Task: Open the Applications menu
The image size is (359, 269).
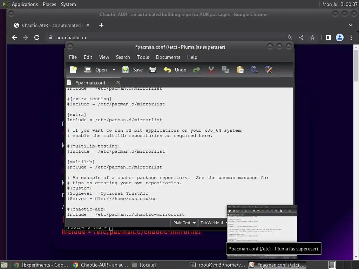Action: (25, 4)
